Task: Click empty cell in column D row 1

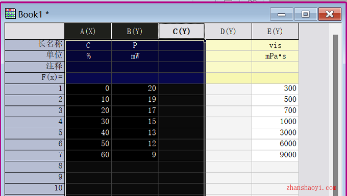Action: [x=229, y=89]
